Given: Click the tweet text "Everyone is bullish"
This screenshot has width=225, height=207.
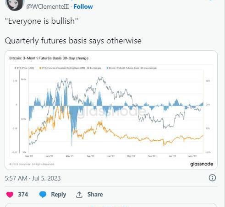Looking at the screenshot, I should pyautogui.click(x=41, y=21).
